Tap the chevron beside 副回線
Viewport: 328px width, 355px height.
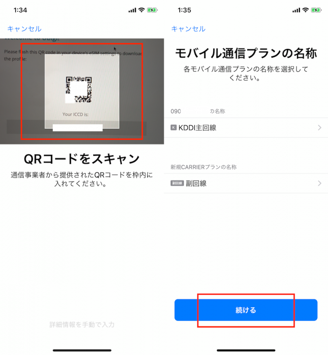point(320,183)
